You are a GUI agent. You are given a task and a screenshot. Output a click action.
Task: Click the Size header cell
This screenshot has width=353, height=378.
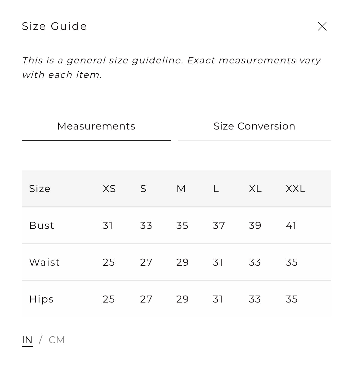click(40, 189)
